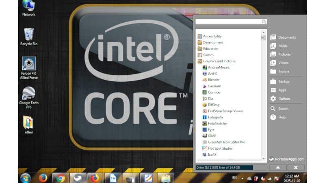Expand the Games category folder
The height and width of the screenshot is (183, 325).
[206, 55]
